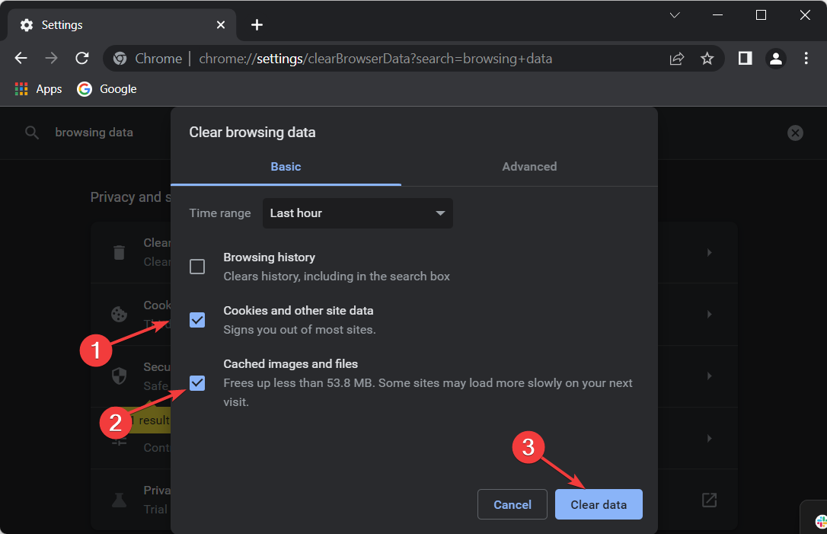Open the share this page icon
Viewport: 827px width, 534px height.
coord(677,59)
